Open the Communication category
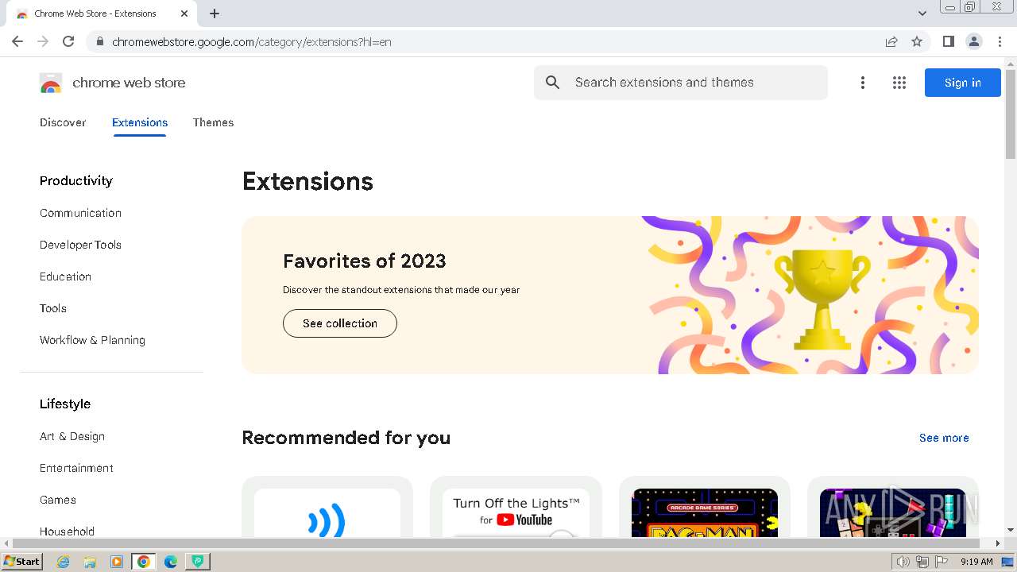Screen dimensions: 1017x572 (x=80, y=213)
